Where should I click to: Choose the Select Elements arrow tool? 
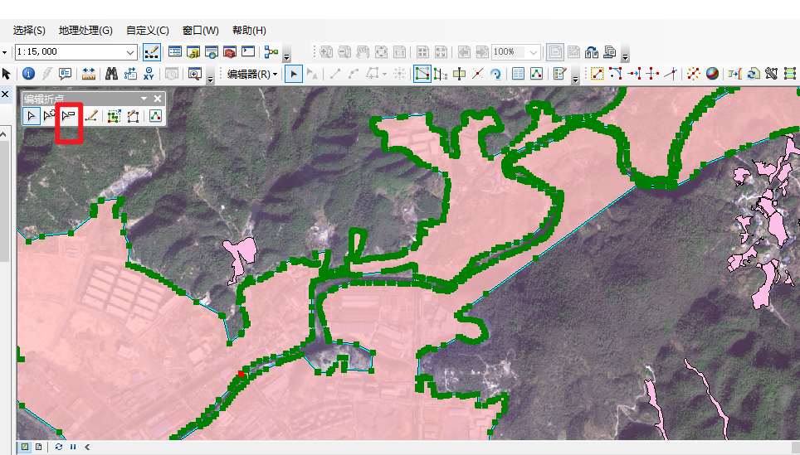click(6, 74)
